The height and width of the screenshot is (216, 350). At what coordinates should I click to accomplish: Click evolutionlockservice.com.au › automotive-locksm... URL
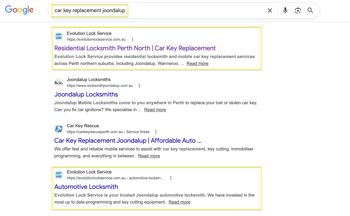(x=115, y=178)
